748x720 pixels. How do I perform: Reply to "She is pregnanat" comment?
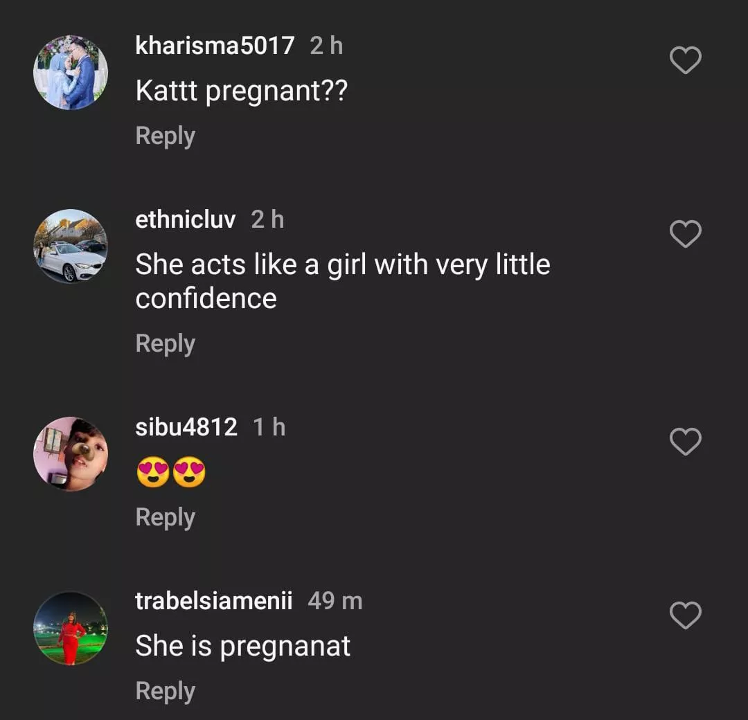(x=165, y=691)
